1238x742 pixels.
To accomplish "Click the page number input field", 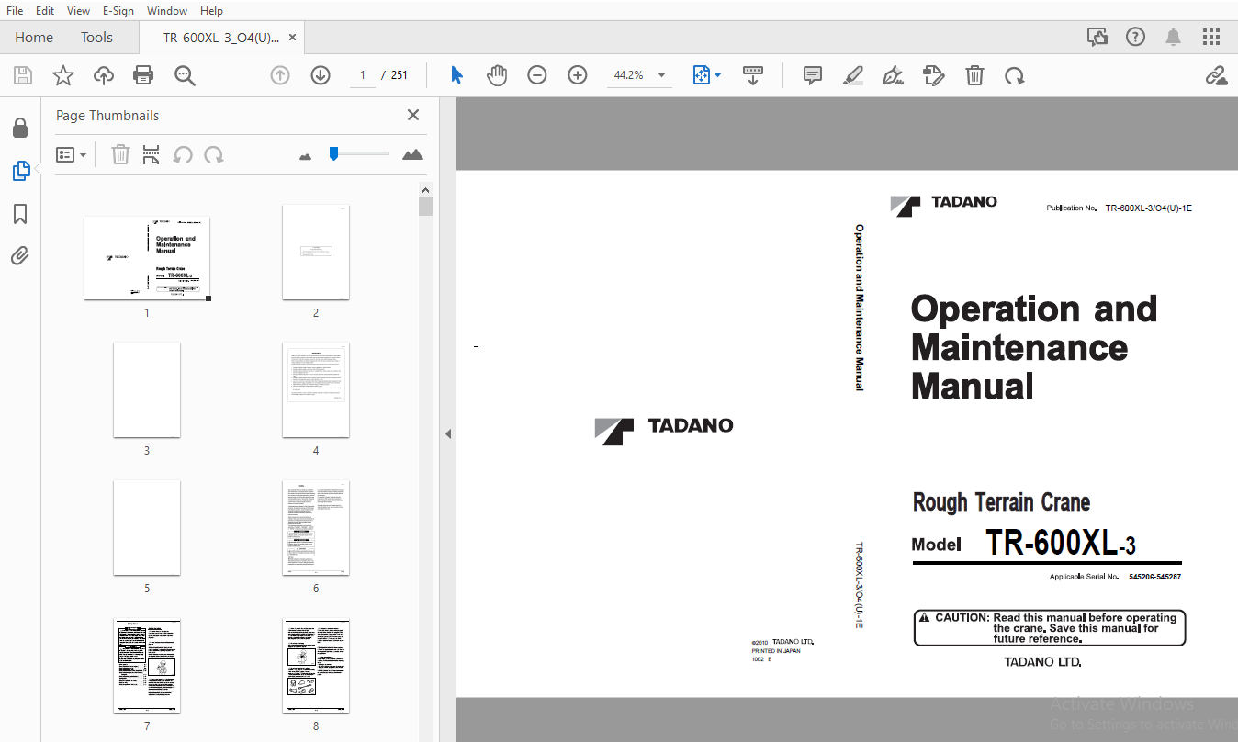I will [363, 75].
